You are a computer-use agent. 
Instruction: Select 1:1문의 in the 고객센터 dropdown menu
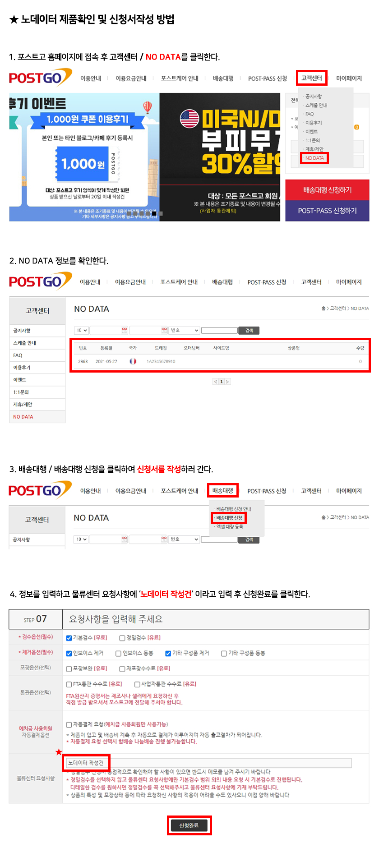313,140
